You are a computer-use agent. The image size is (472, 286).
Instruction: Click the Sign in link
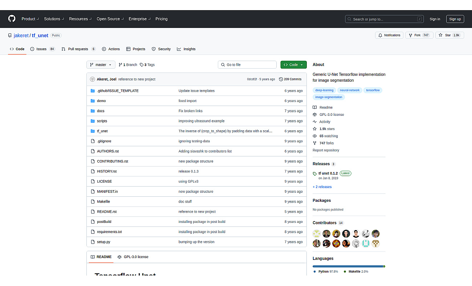435,19
